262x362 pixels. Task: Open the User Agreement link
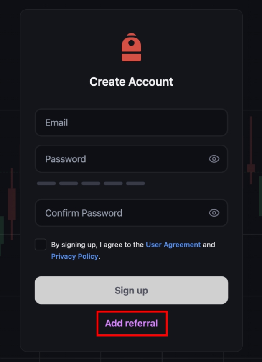click(x=173, y=245)
